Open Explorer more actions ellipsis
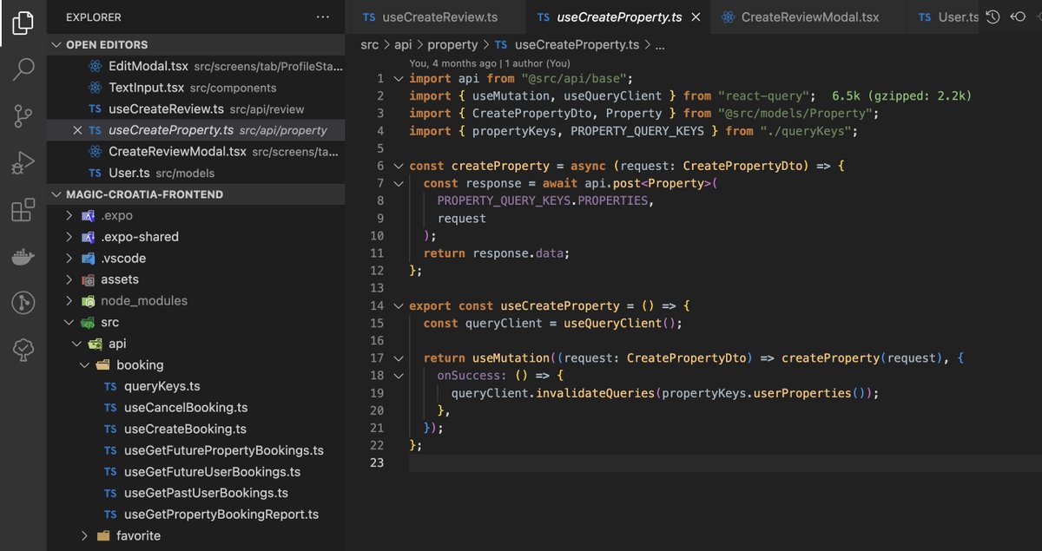This screenshot has width=1042, height=551. [323, 17]
